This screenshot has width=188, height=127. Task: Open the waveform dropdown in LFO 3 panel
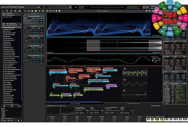point(175,43)
